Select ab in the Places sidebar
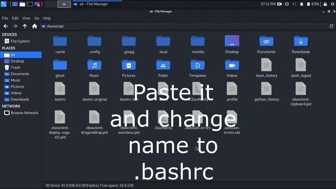 pyautogui.click(x=21, y=55)
